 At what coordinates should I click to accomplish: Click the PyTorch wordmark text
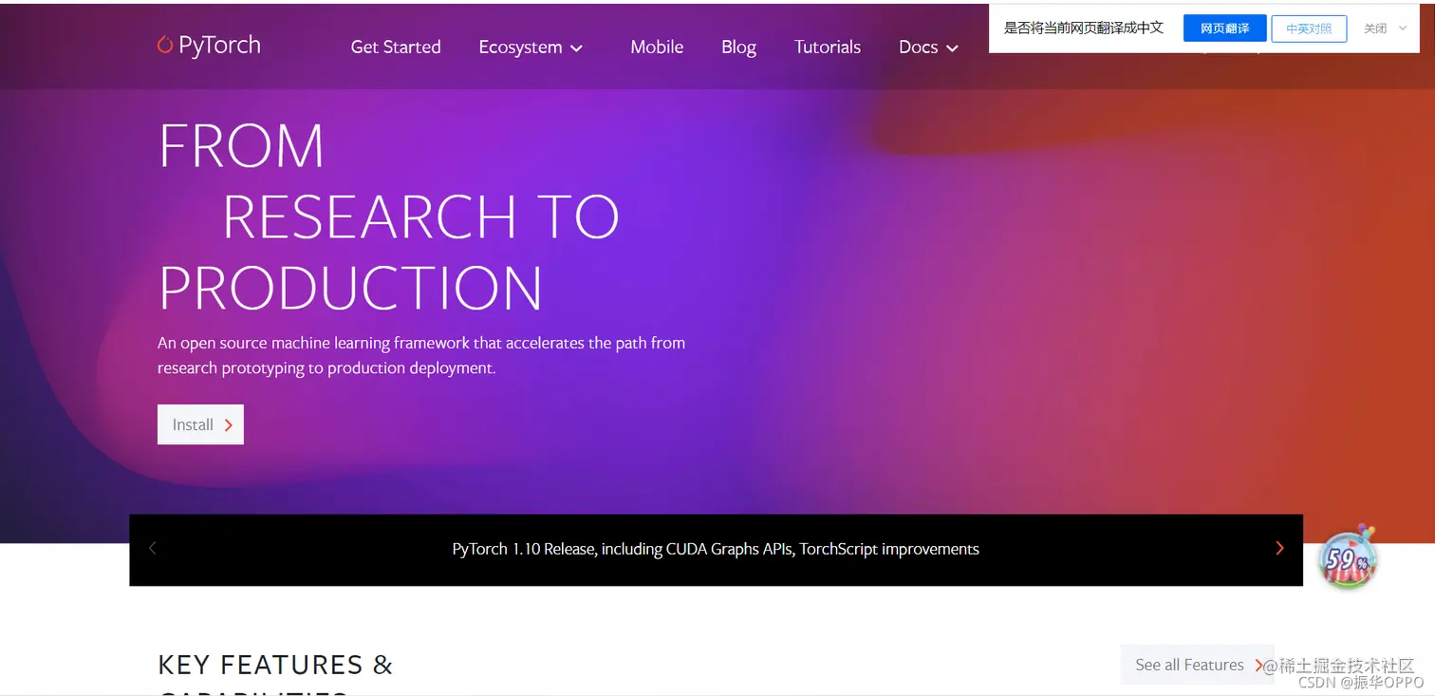219,45
